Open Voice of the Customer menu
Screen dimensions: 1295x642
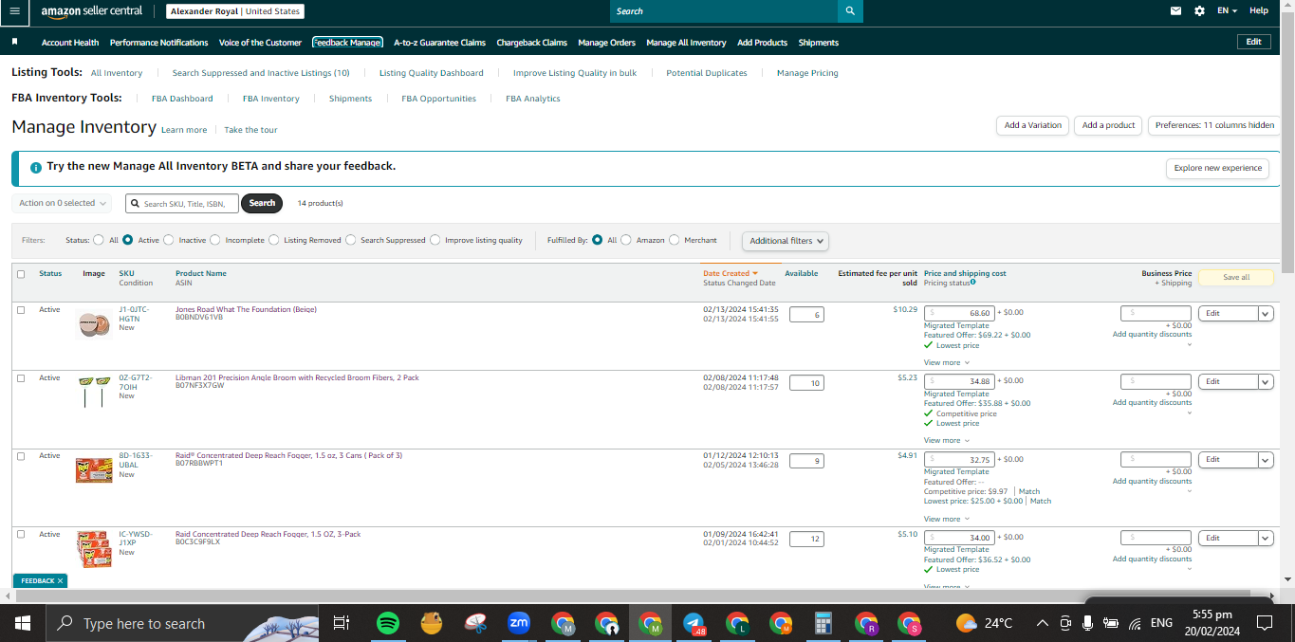click(260, 43)
